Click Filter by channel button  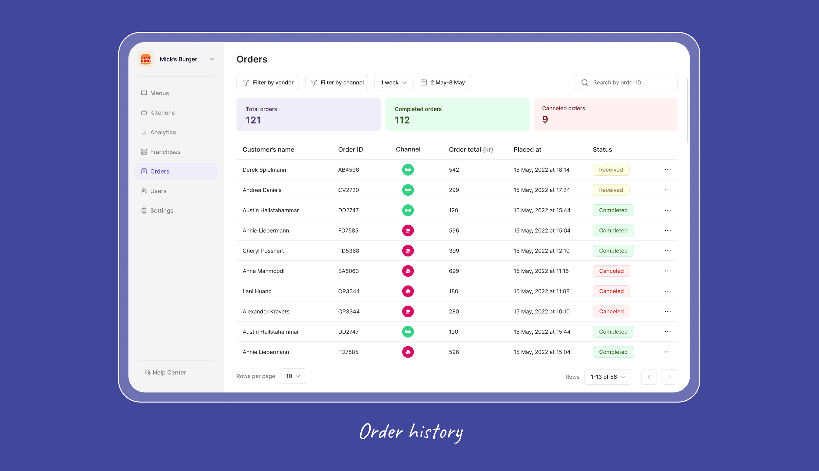tap(337, 82)
